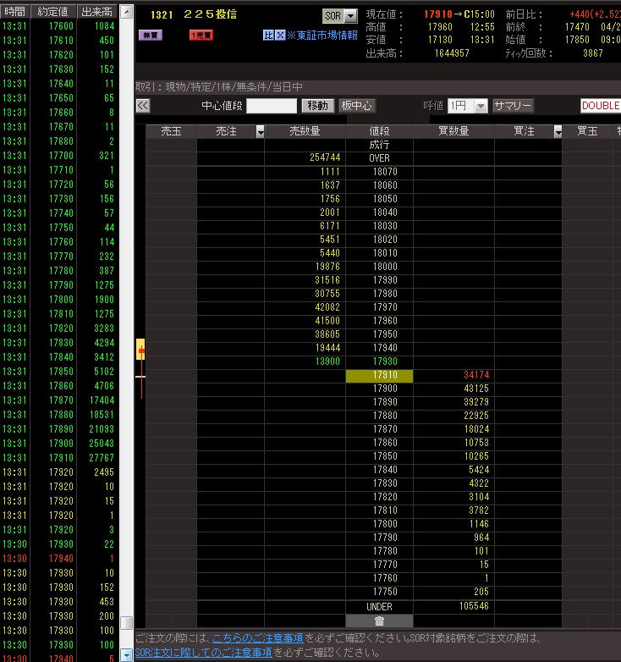This screenshot has width=621, height=662.
Task: Select the 成行 market order row
Action: coord(379,145)
